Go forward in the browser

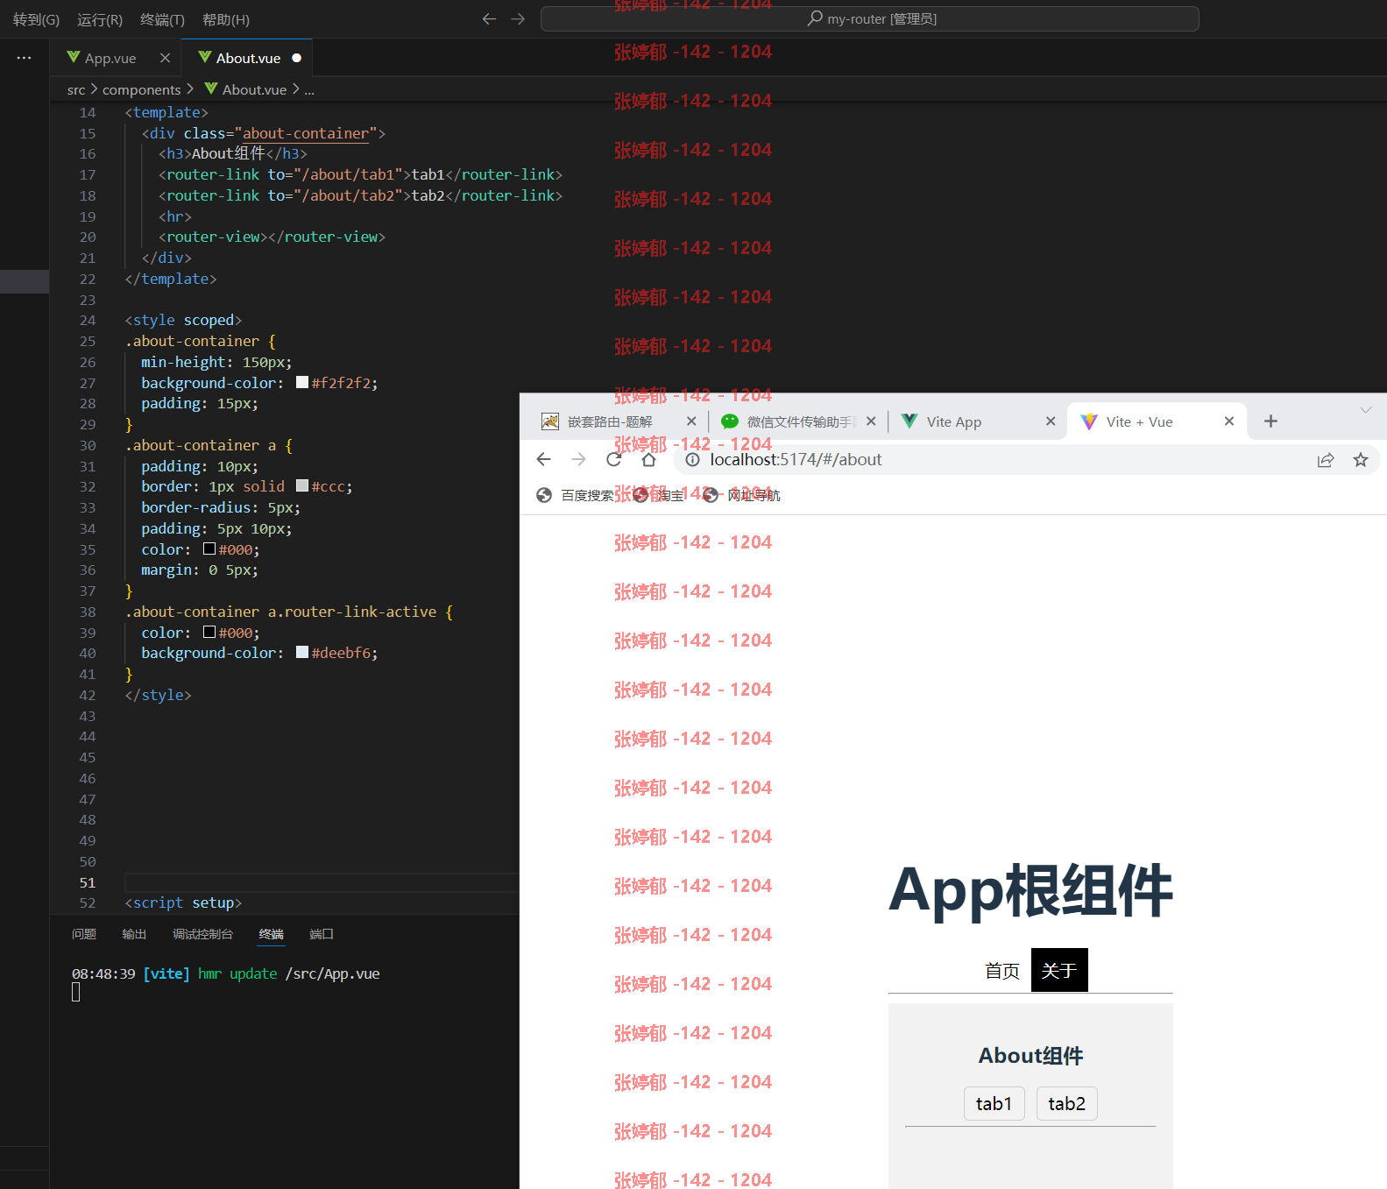pyautogui.click(x=578, y=459)
